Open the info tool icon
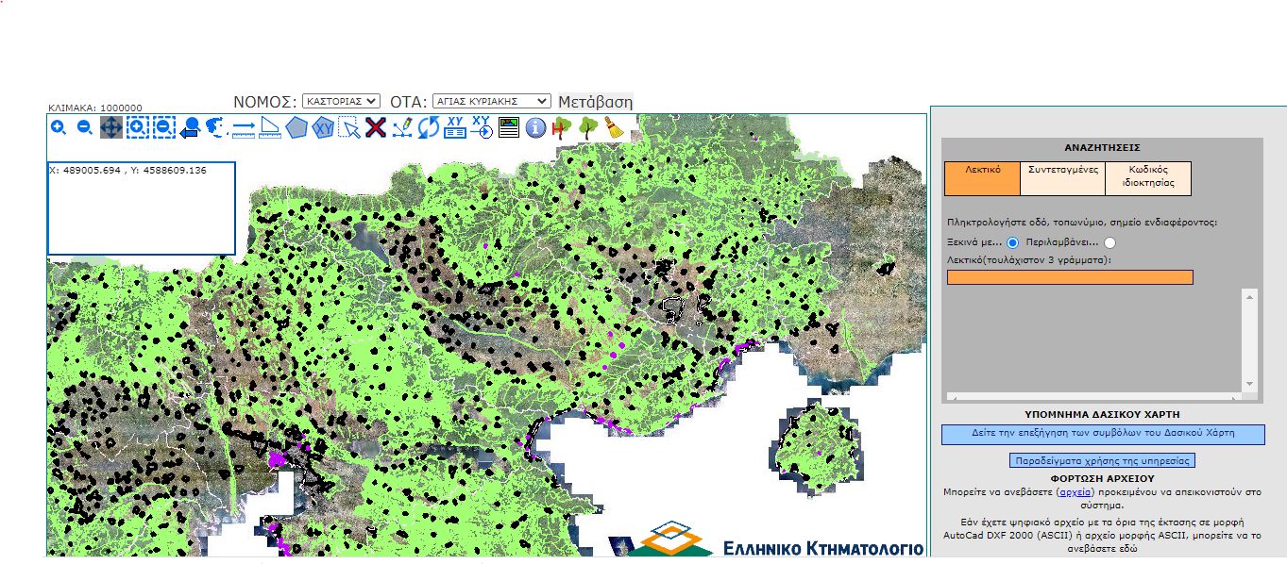The height and width of the screenshot is (564, 1287). (x=535, y=127)
